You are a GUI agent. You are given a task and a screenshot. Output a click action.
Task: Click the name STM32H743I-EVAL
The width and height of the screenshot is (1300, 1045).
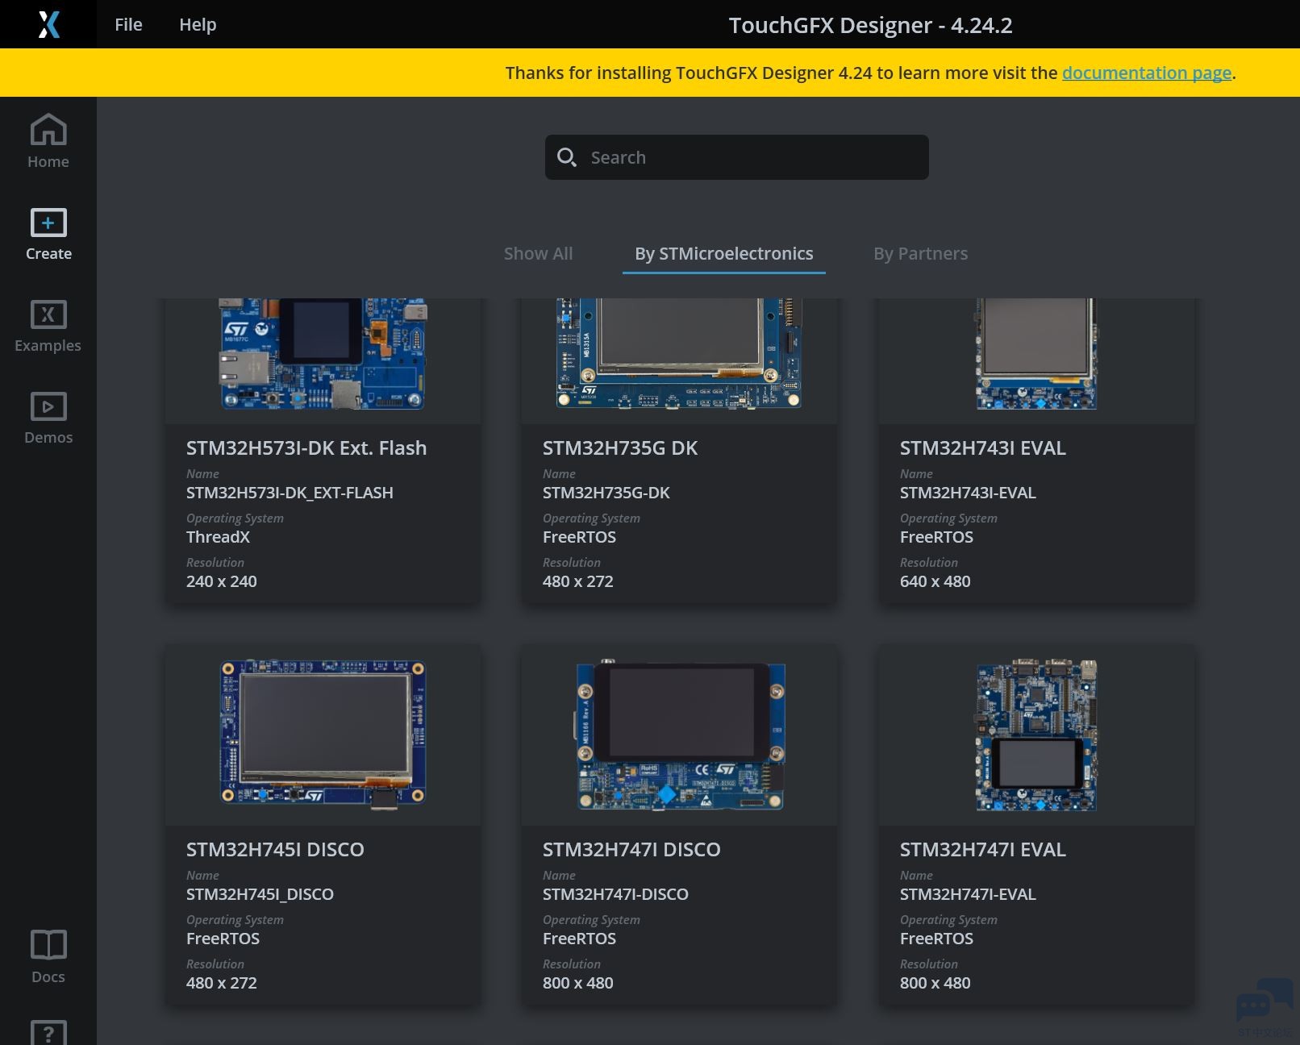click(x=968, y=493)
